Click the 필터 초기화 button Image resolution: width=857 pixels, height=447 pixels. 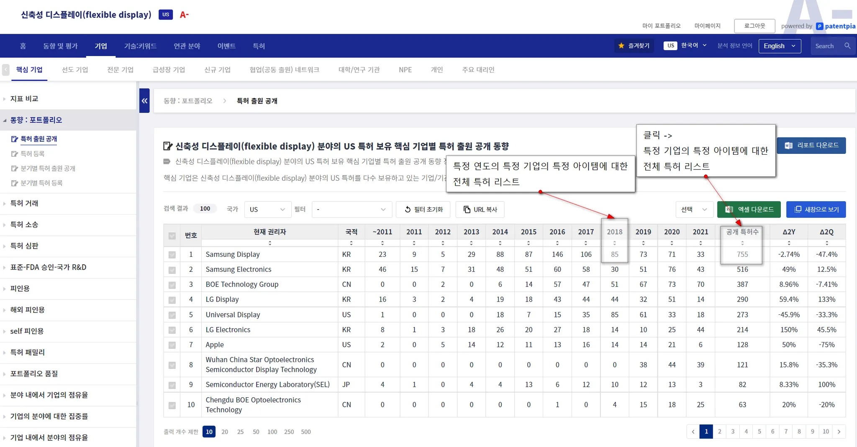tap(423, 209)
